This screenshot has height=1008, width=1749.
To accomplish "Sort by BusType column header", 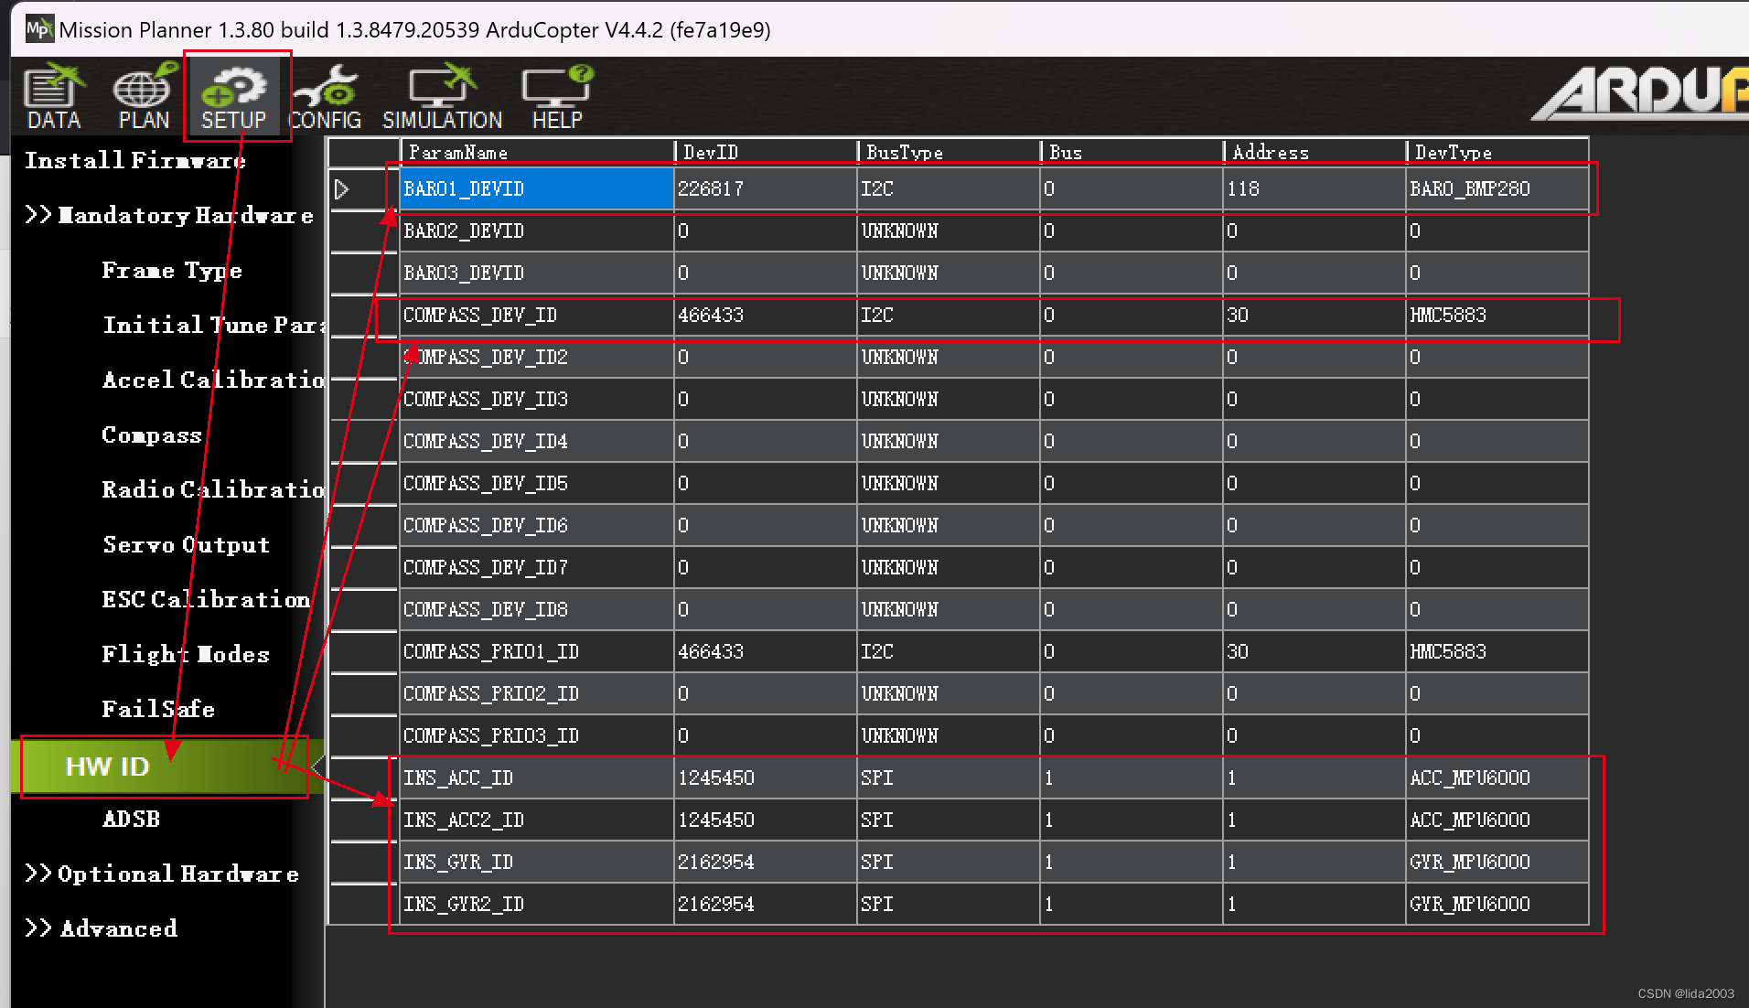I will pyautogui.click(x=949, y=152).
